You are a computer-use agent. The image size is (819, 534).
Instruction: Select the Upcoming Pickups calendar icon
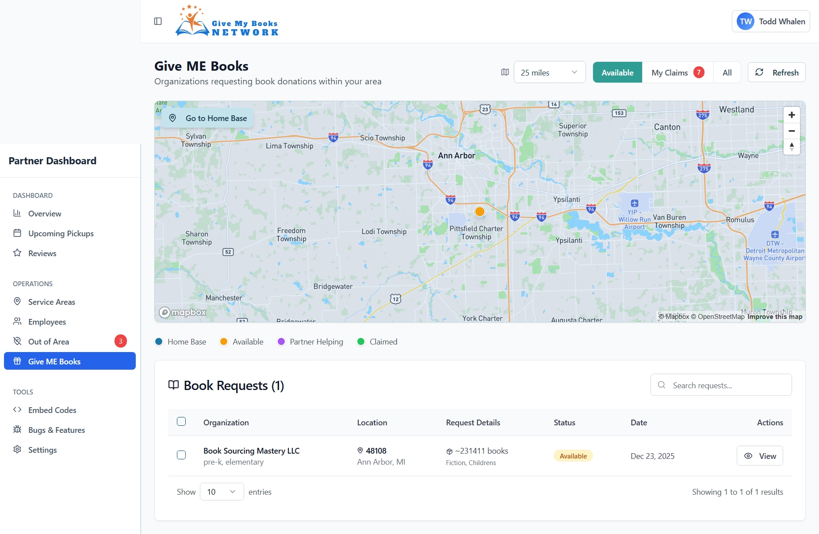[x=17, y=233]
